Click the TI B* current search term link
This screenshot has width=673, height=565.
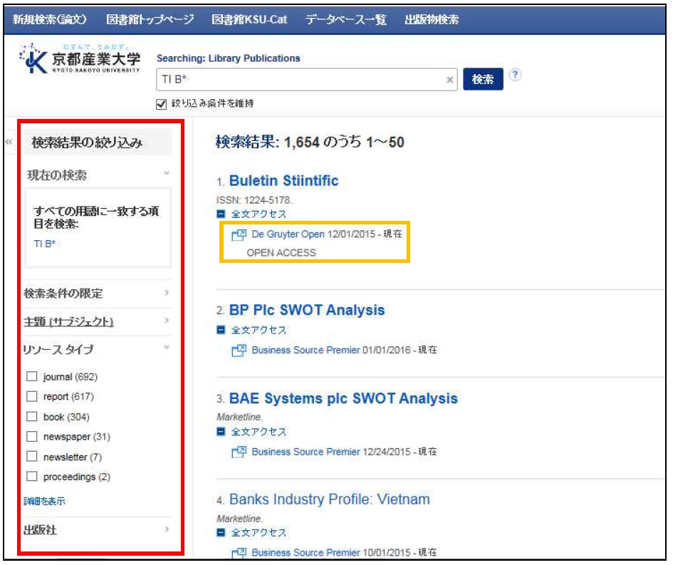(45, 244)
